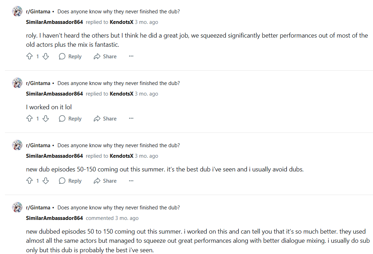Downvote the 'roly. I haven't heard' comment
The height and width of the screenshot is (254, 373).
[x=46, y=57]
